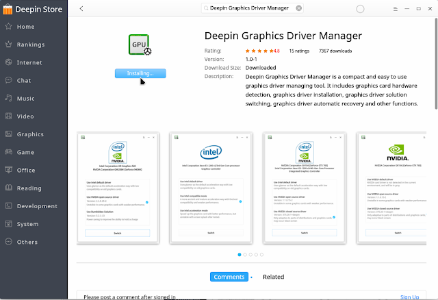Click the circular user avatar icon
This screenshot has width=438, height=300.
click(x=360, y=9)
